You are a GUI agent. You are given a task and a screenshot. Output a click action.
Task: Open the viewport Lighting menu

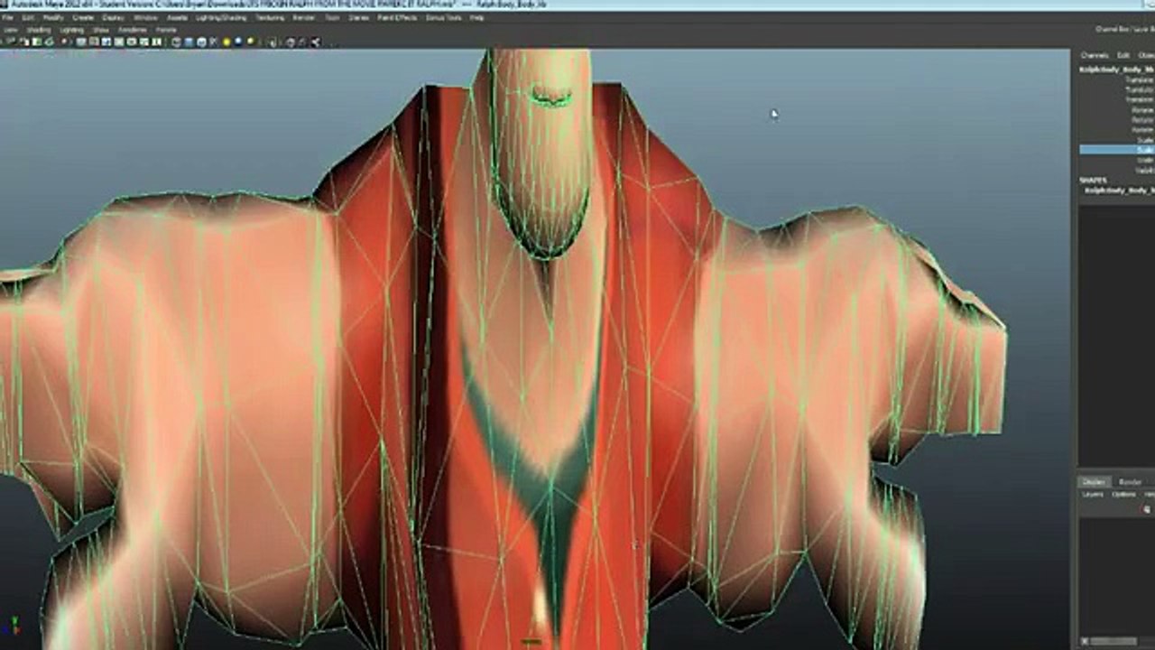coord(69,30)
